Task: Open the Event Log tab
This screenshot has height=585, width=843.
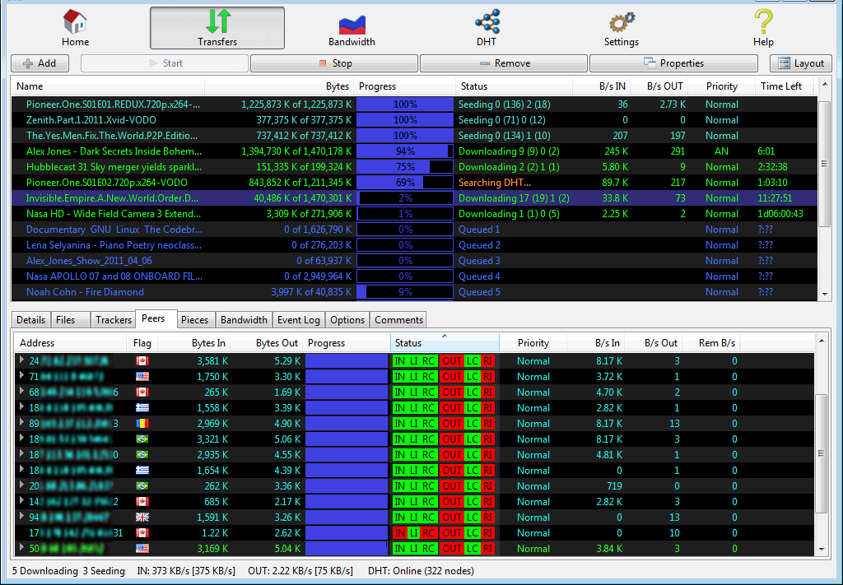Action: click(x=298, y=319)
